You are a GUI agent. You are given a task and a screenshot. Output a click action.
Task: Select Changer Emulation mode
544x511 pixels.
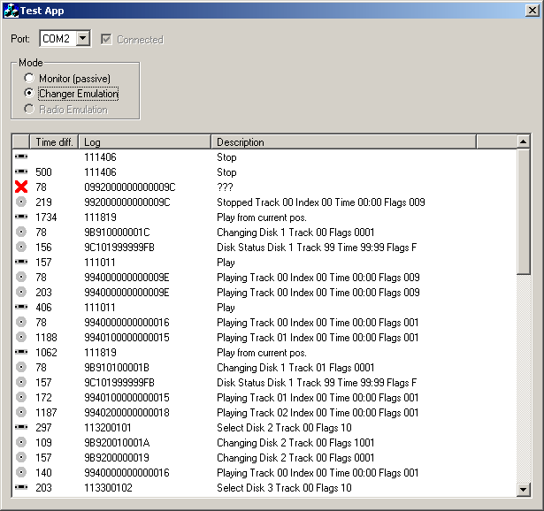[x=29, y=94]
